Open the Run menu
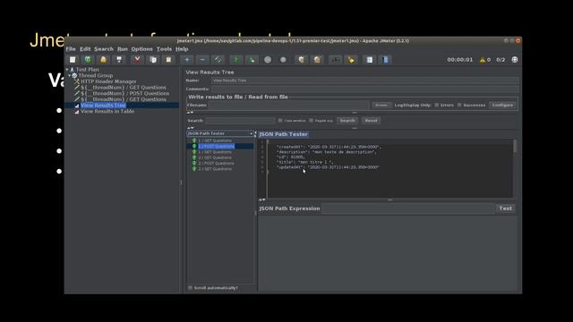Image resolution: width=573 pixels, height=322 pixels. click(123, 49)
